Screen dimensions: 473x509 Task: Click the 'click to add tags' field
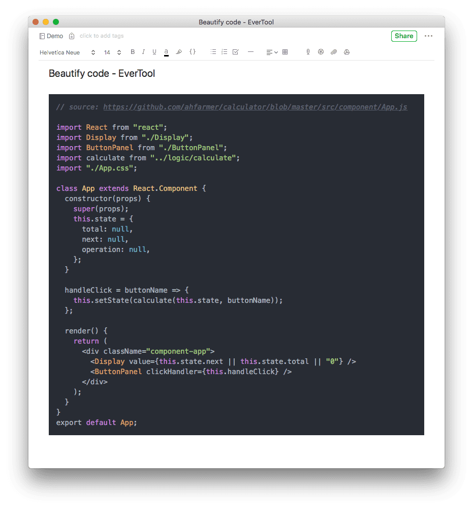(x=102, y=36)
